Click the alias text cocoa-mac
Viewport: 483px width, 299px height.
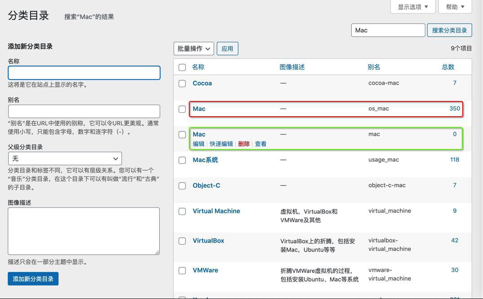(384, 83)
